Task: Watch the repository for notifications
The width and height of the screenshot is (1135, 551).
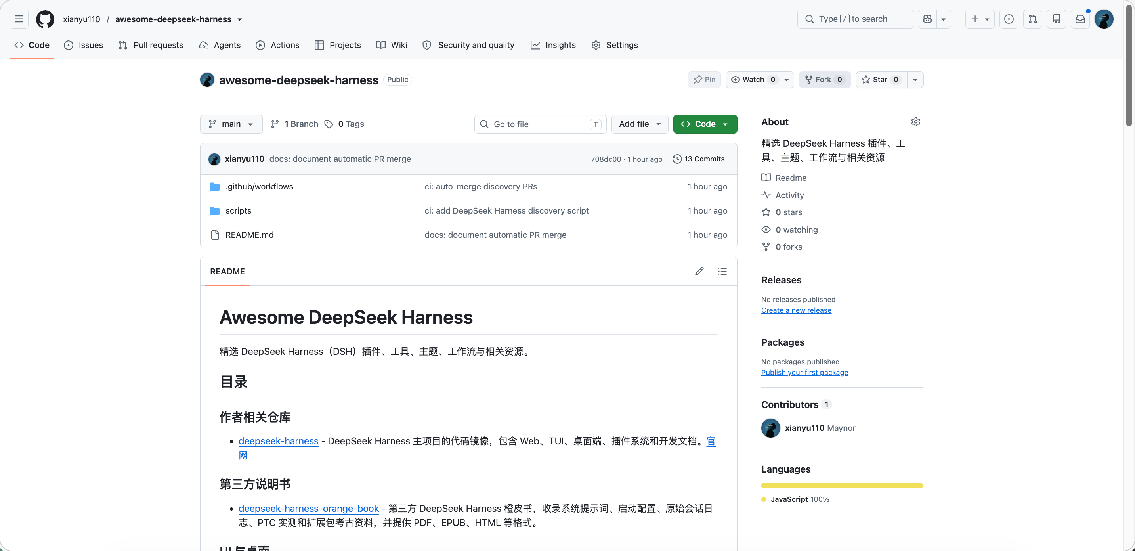Action: 753,80
